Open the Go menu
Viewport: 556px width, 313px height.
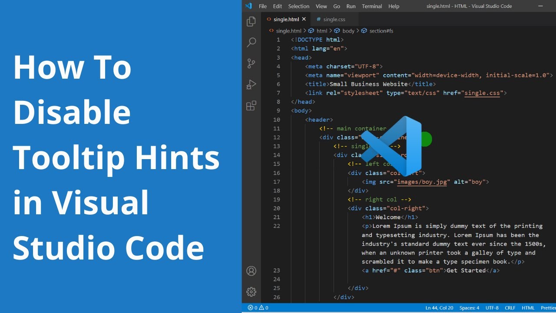tap(337, 6)
